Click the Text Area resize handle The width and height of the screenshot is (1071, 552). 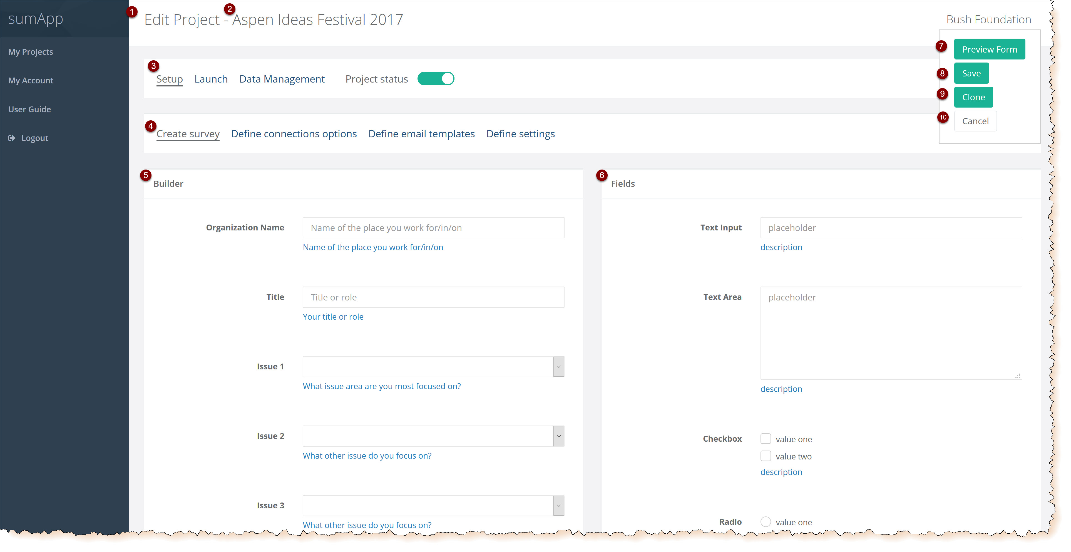coord(1017,375)
